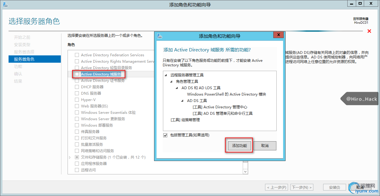Check the Web 服务器(IIS) box

click(x=77, y=106)
